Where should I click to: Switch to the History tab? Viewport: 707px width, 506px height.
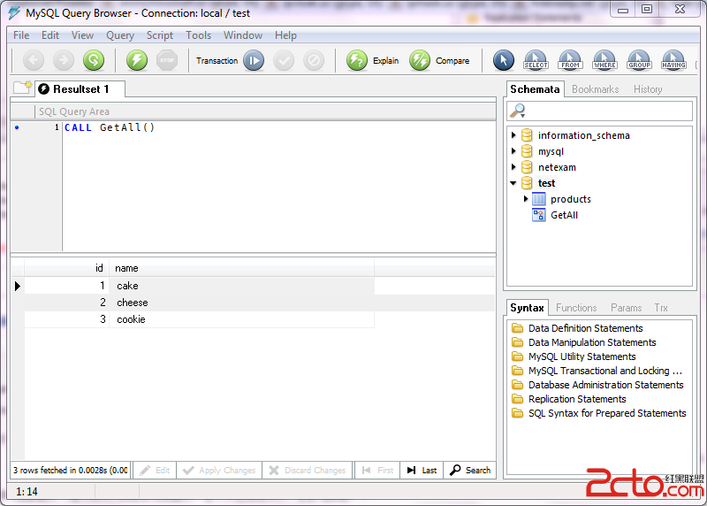tap(648, 89)
